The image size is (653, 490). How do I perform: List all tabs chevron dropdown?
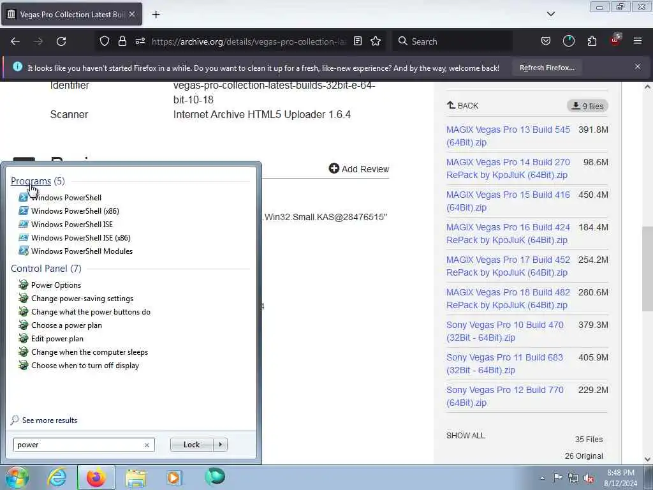(550, 14)
